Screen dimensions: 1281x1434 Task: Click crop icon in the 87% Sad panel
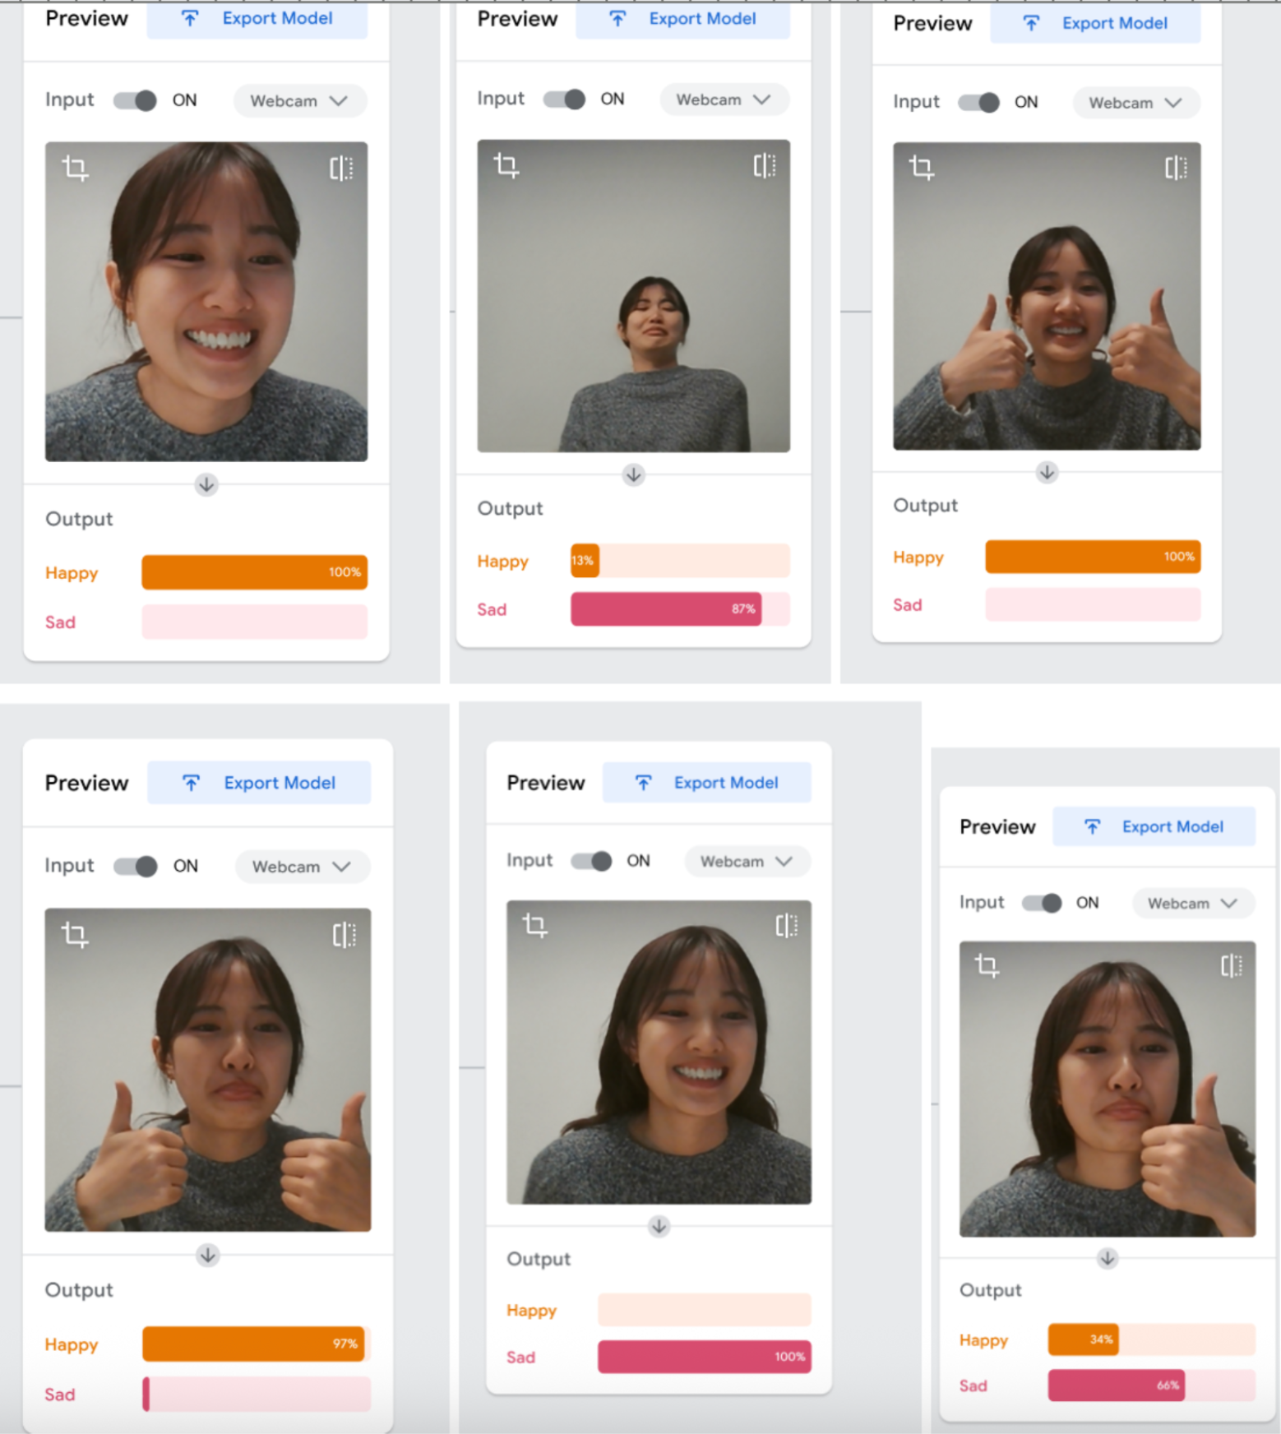tap(506, 166)
